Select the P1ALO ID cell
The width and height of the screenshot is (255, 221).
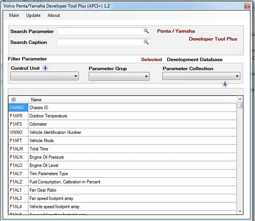tap(18, 165)
